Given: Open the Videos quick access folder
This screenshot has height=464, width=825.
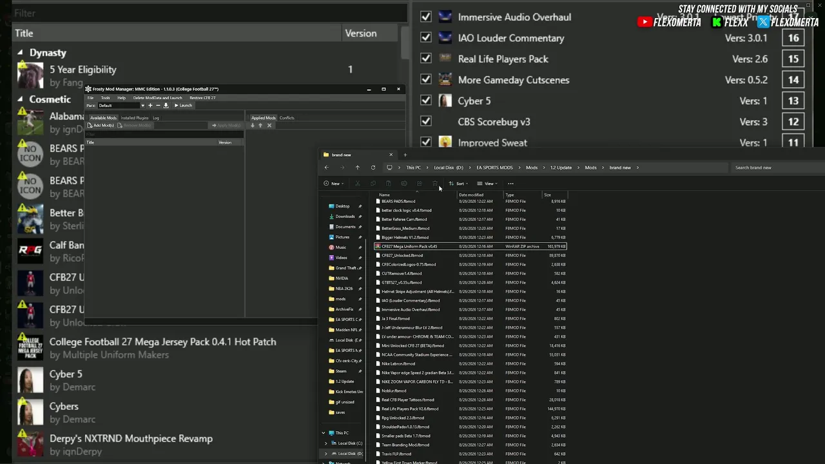Looking at the screenshot, I should pos(341,258).
